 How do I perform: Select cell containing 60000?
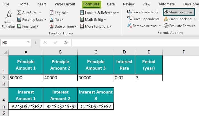pos(26,78)
